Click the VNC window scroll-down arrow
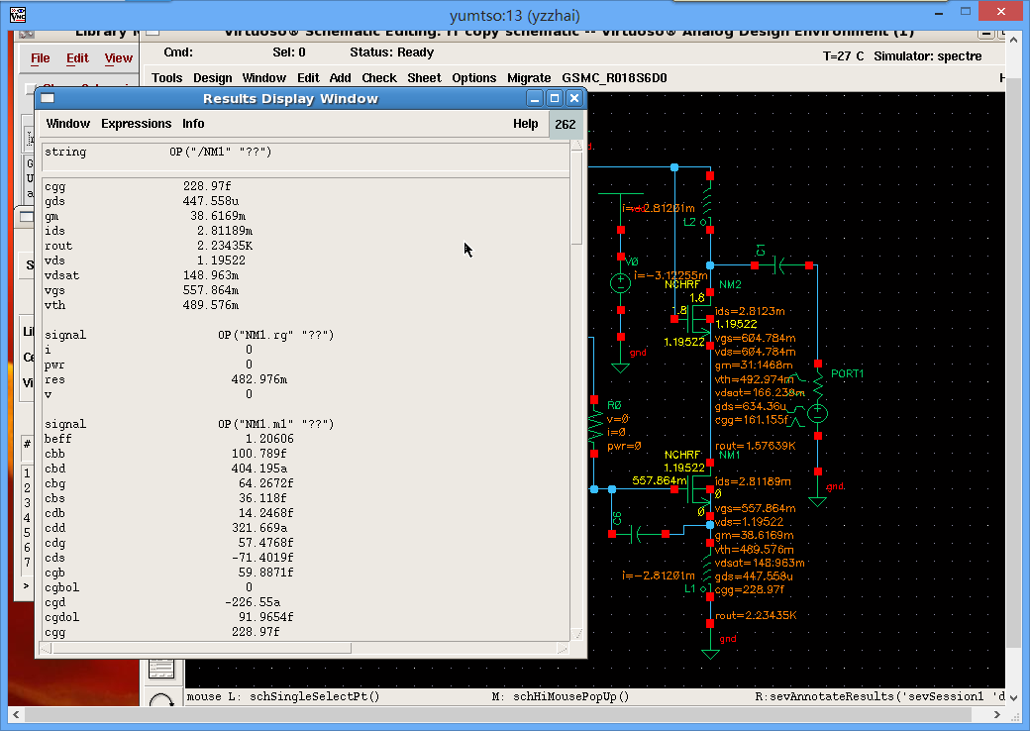This screenshot has height=731, width=1030. 1013,697
